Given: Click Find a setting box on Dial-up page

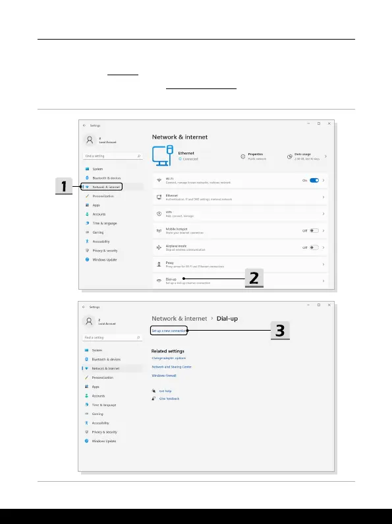Looking at the screenshot, I should click(112, 337).
